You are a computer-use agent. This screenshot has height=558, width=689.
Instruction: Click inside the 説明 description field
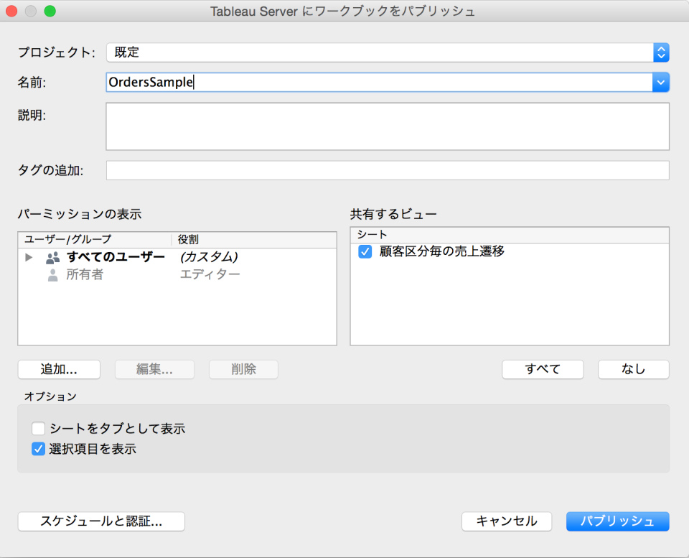[x=388, y=126]
